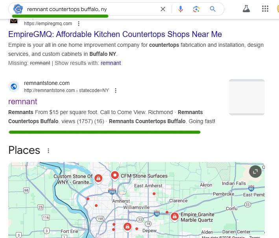
Task: Clear the search box with X icon
Action: click(163, 9)
